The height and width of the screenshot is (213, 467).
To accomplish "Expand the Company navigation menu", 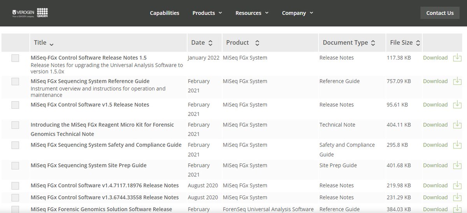I will point(297,13).
